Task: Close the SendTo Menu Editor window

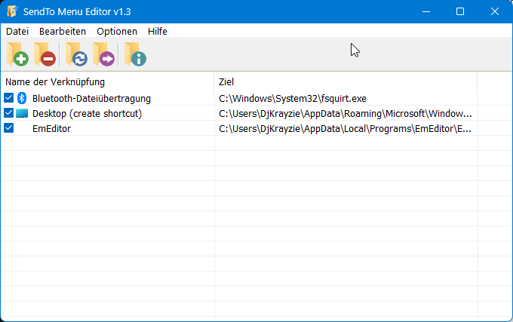Action: pyautogui.click(x=495, y=12)
